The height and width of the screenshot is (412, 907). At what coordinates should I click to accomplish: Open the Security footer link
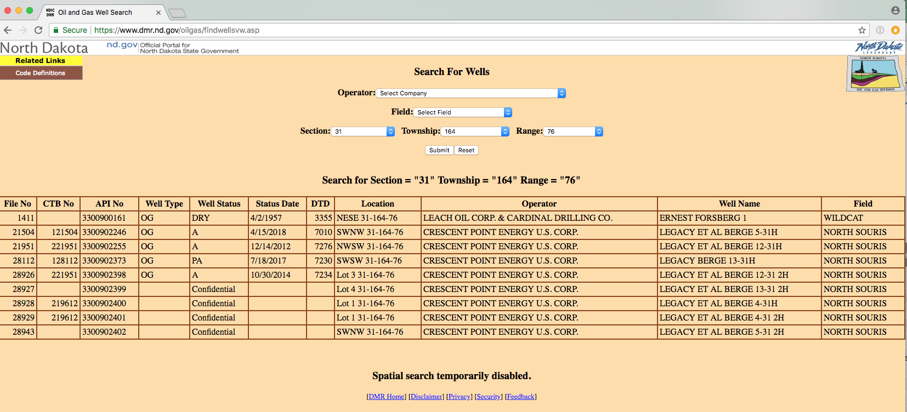click(489, 397)
